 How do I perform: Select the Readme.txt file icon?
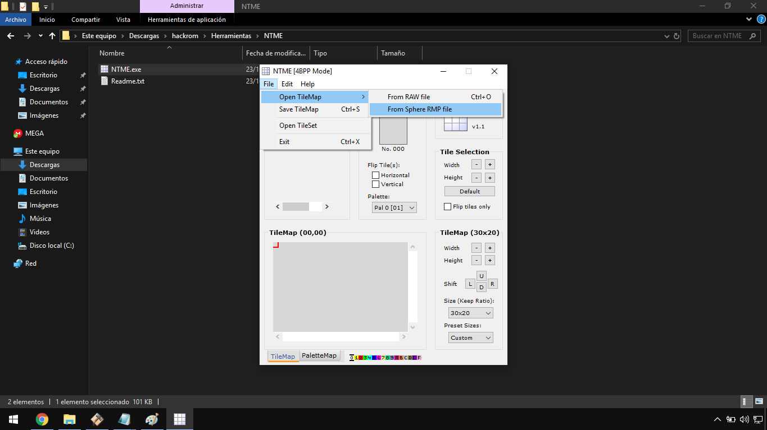pyautogui.click(x=105, y=80)
